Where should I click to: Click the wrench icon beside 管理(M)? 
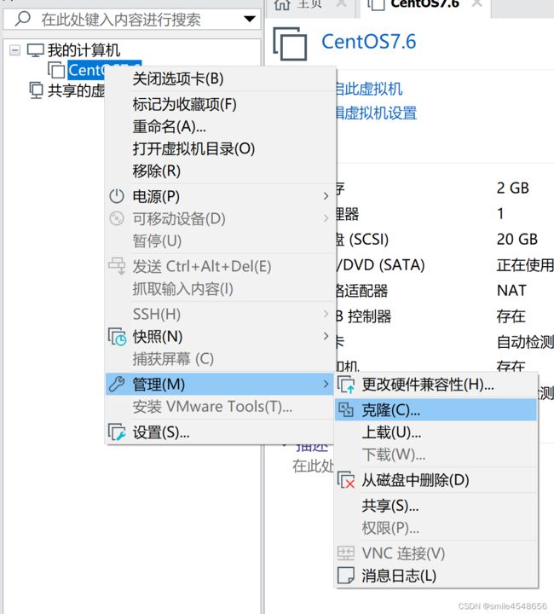pyautogui.click(x=117, y=384)
